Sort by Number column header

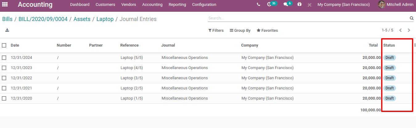point(64,45)
